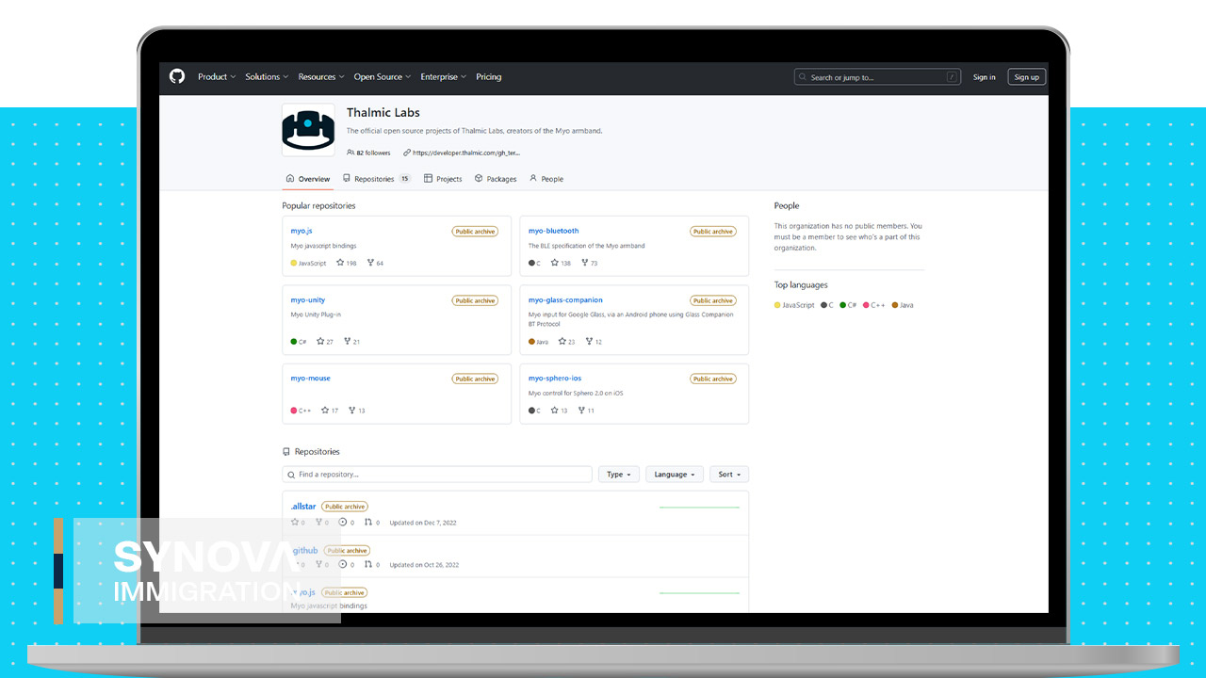Click the search magnifier icon in header

[803, 77]
